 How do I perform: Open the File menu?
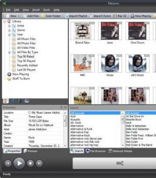point(8,10)
